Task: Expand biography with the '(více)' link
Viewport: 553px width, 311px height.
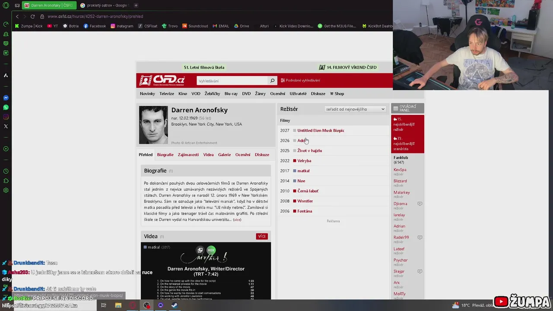Action: click(237, 219)
